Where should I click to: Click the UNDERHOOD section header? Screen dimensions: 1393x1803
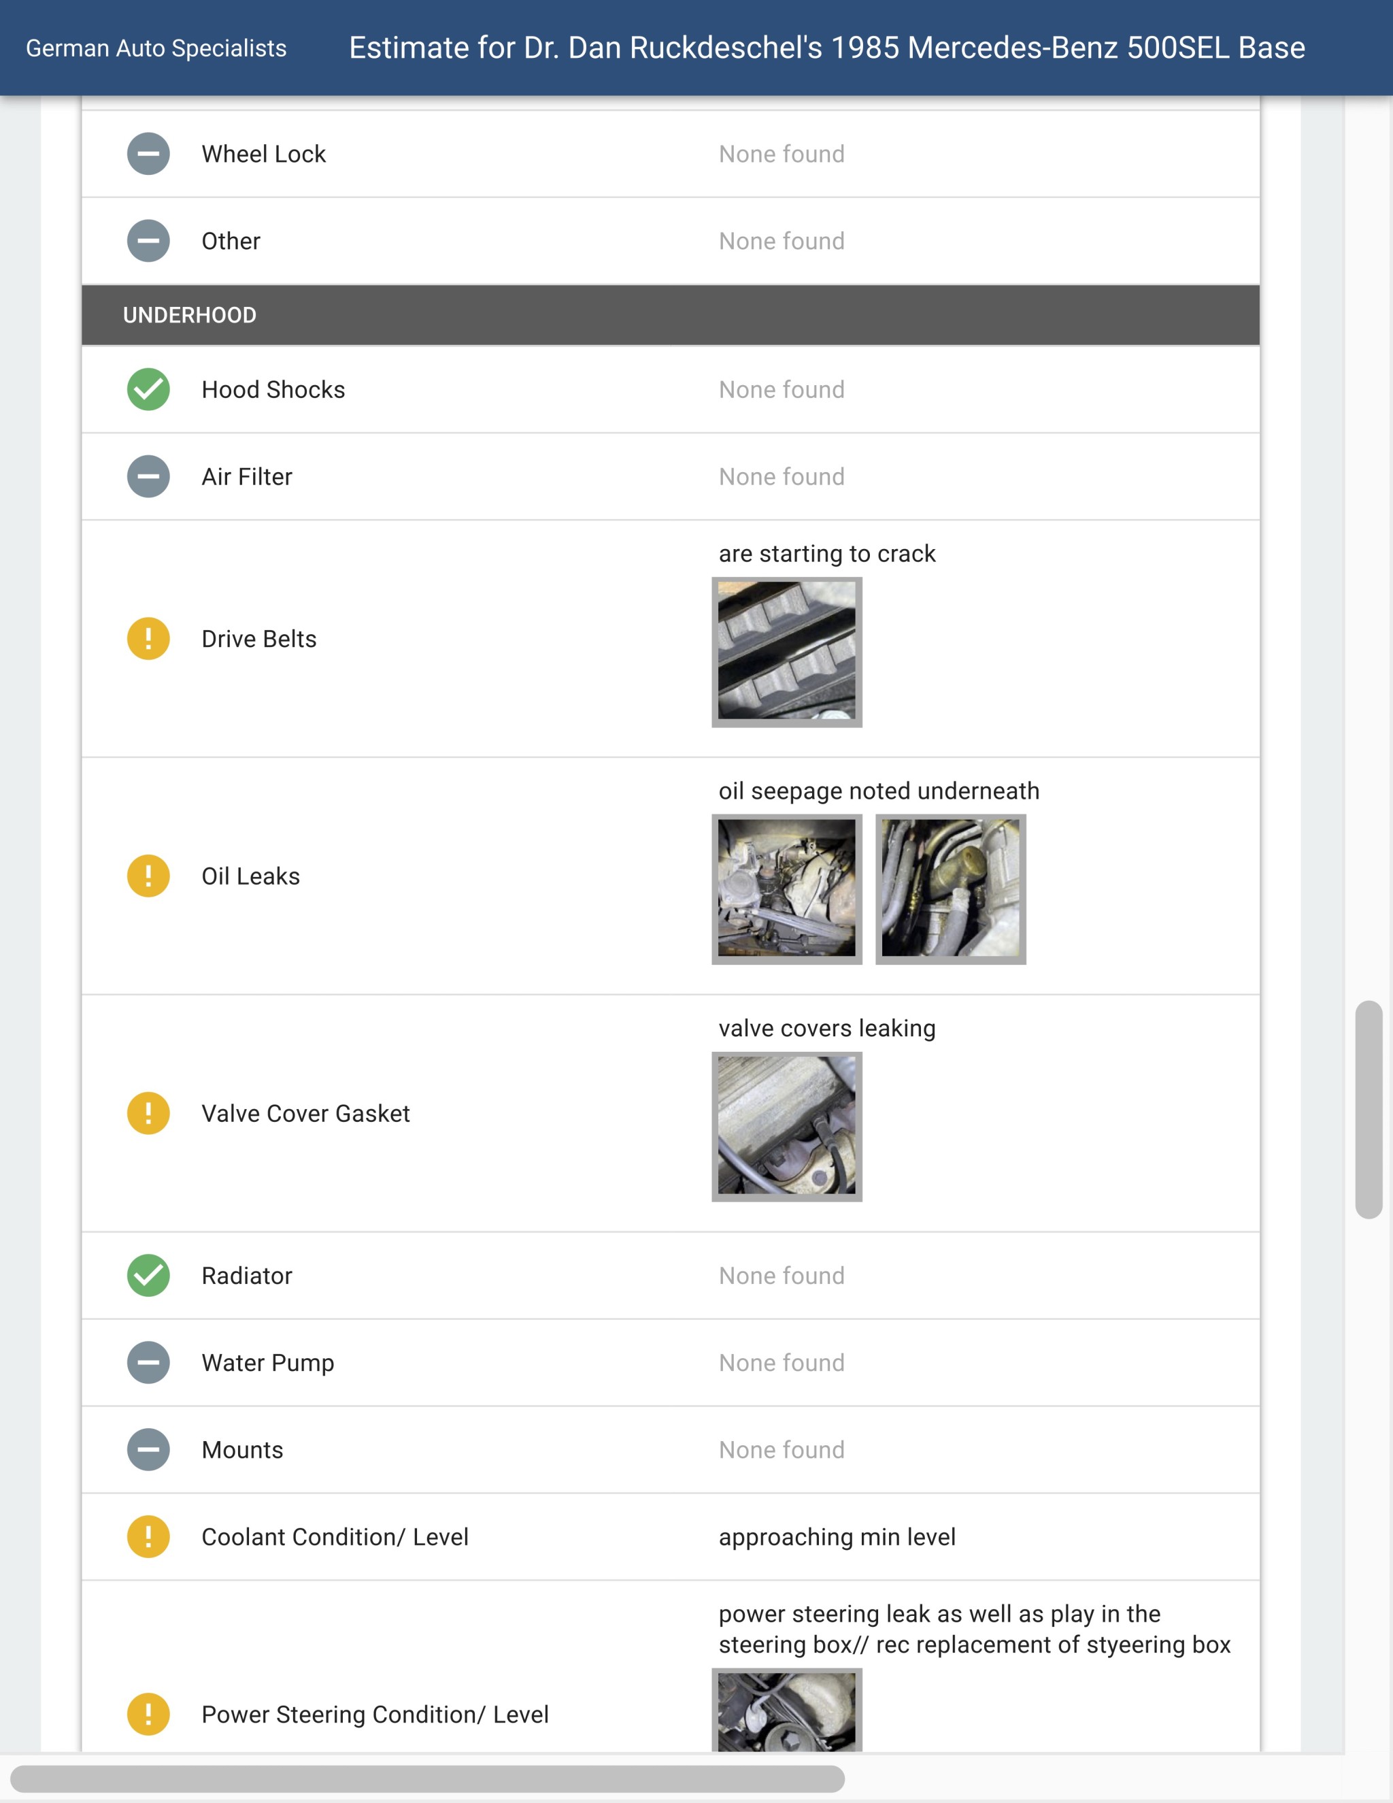coord(670,314)
